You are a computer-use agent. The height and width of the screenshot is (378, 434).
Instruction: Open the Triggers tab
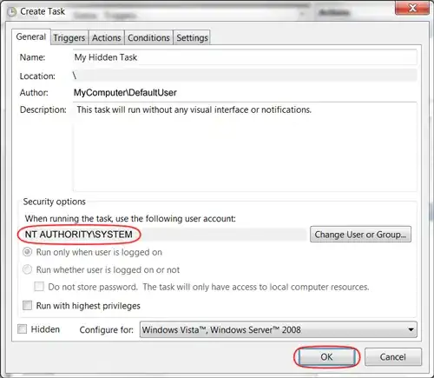tap(69, 37)
